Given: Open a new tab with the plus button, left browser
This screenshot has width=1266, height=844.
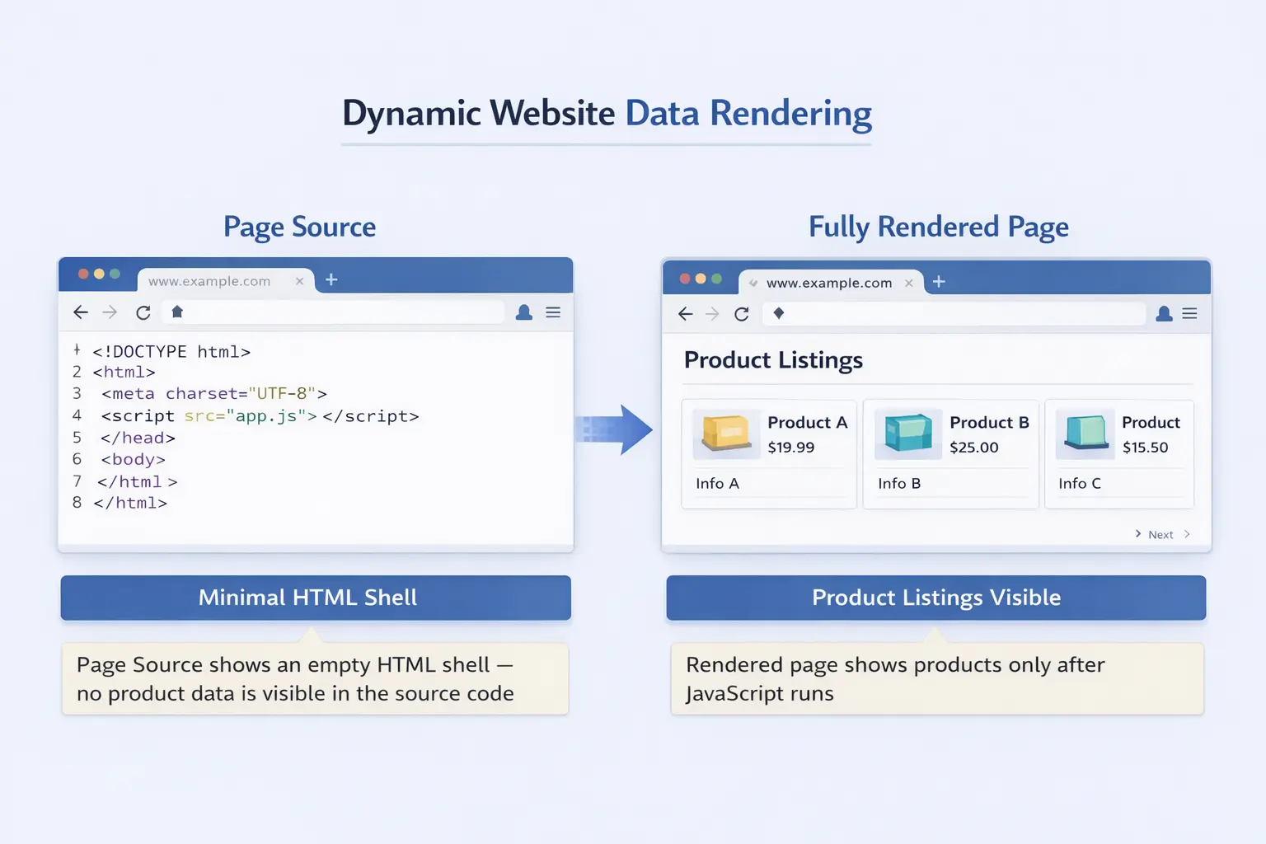Looking at the screenshot, I should (331, 279).
